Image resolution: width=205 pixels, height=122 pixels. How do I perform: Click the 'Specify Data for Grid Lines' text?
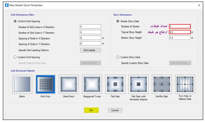tap(32, 63)
